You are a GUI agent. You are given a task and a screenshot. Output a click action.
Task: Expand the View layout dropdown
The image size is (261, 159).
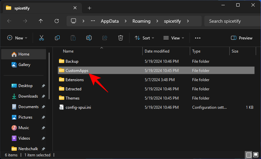(174, 38)
